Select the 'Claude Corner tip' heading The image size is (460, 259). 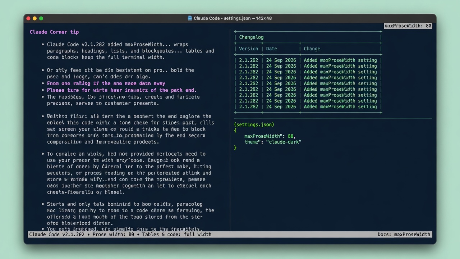(x=54, y=32)
